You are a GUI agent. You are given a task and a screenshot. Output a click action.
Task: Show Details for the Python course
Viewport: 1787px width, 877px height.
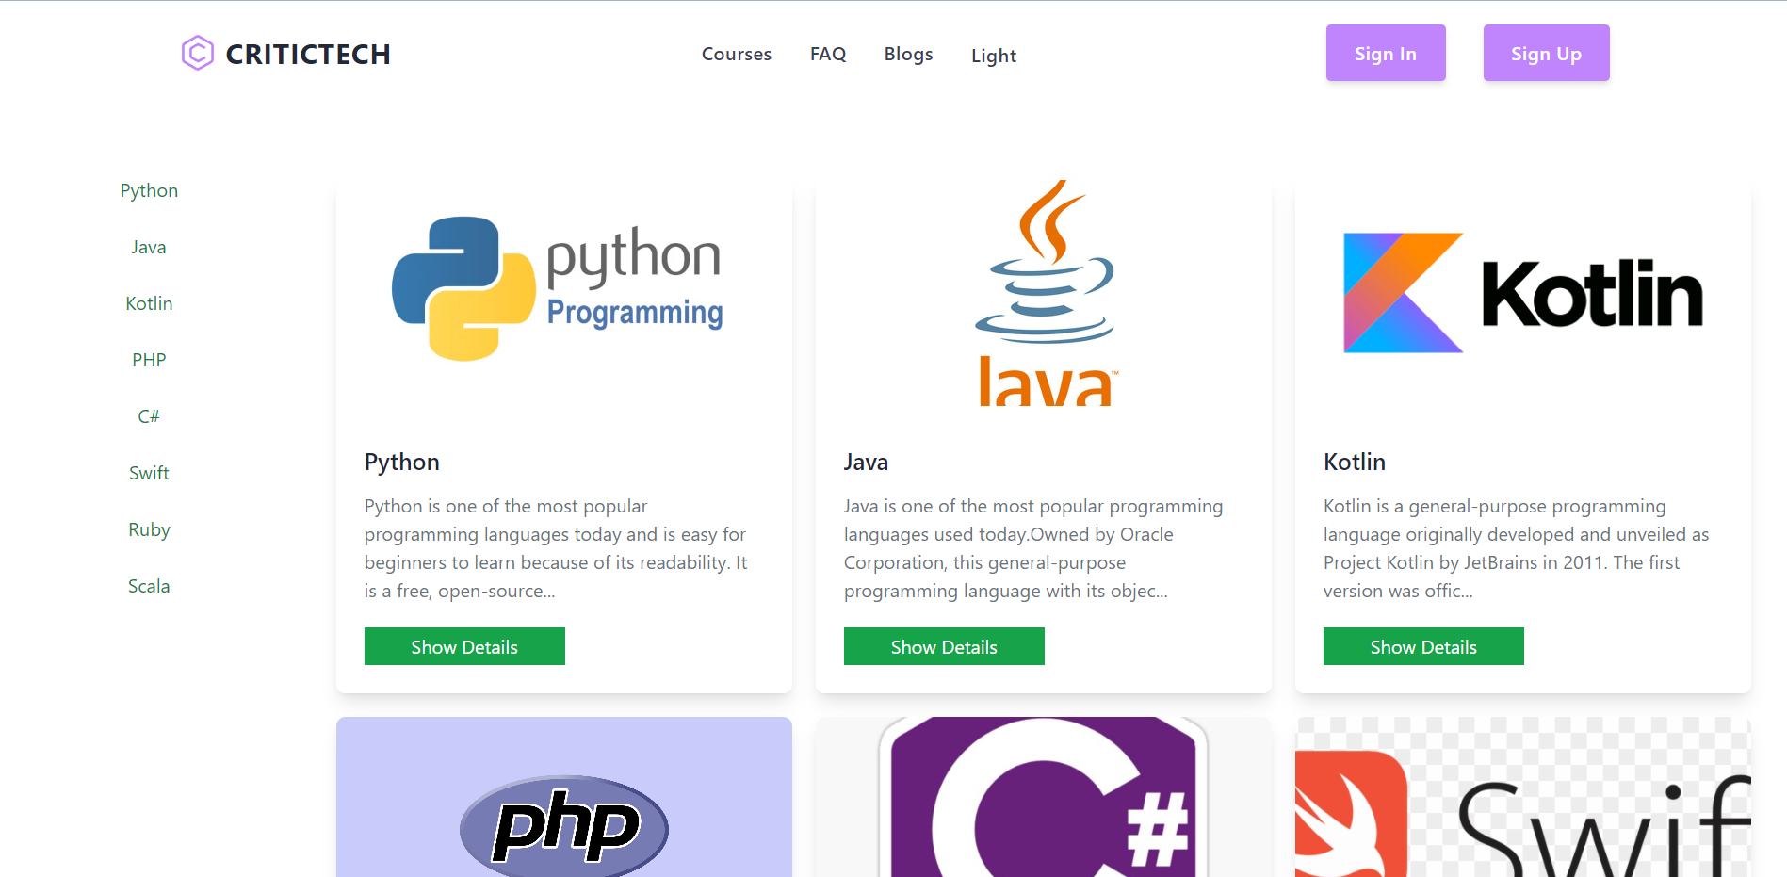[x=464, y=646]
